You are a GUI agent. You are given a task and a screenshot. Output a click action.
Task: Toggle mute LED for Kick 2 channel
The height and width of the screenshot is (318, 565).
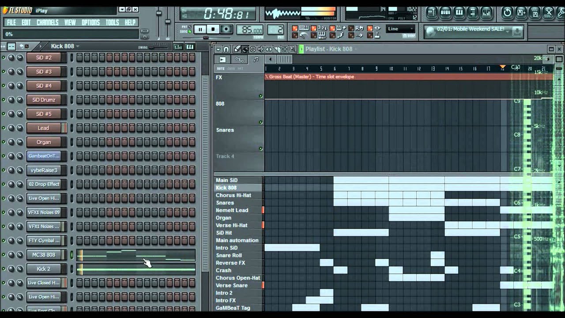4,269
